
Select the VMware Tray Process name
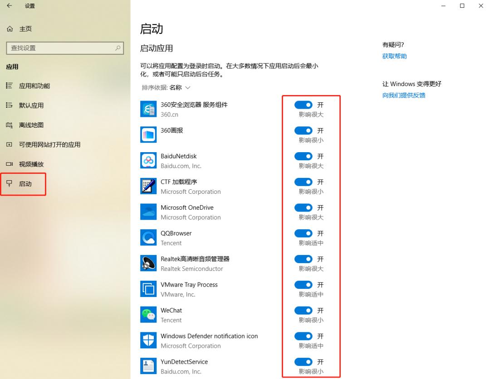[189, 285]
